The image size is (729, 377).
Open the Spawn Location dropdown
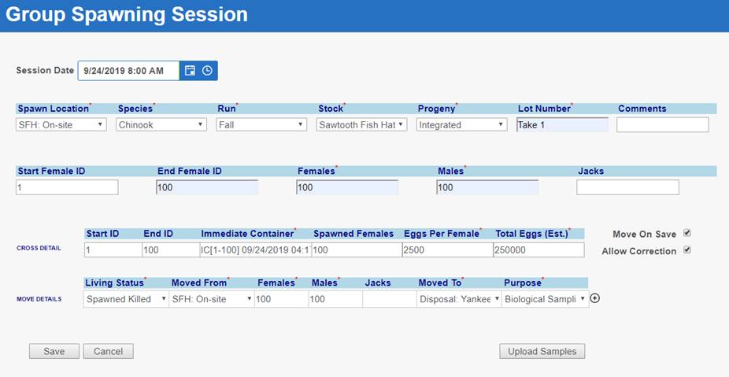tap(61, 124)
